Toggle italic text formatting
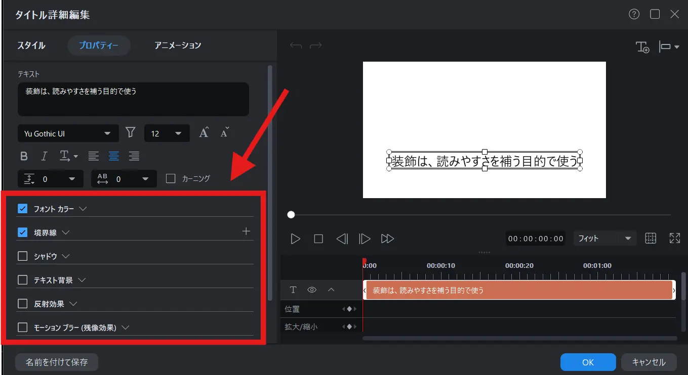Viewport: 688px width, 375px height. (x=44, y=156)
